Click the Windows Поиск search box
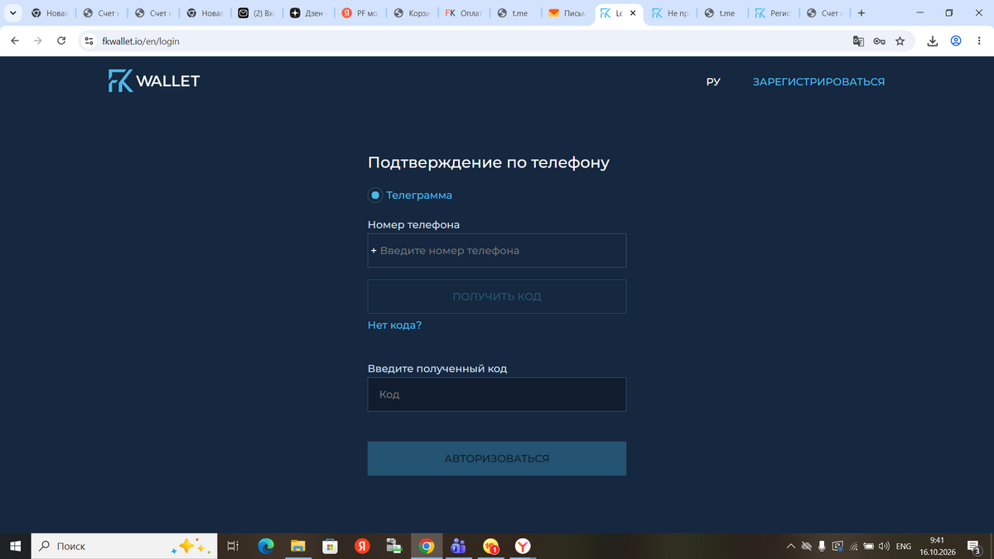 [x=124, y=546]
